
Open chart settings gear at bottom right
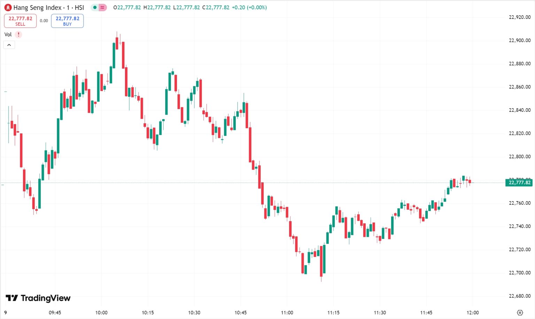click(x=520, y=312)
